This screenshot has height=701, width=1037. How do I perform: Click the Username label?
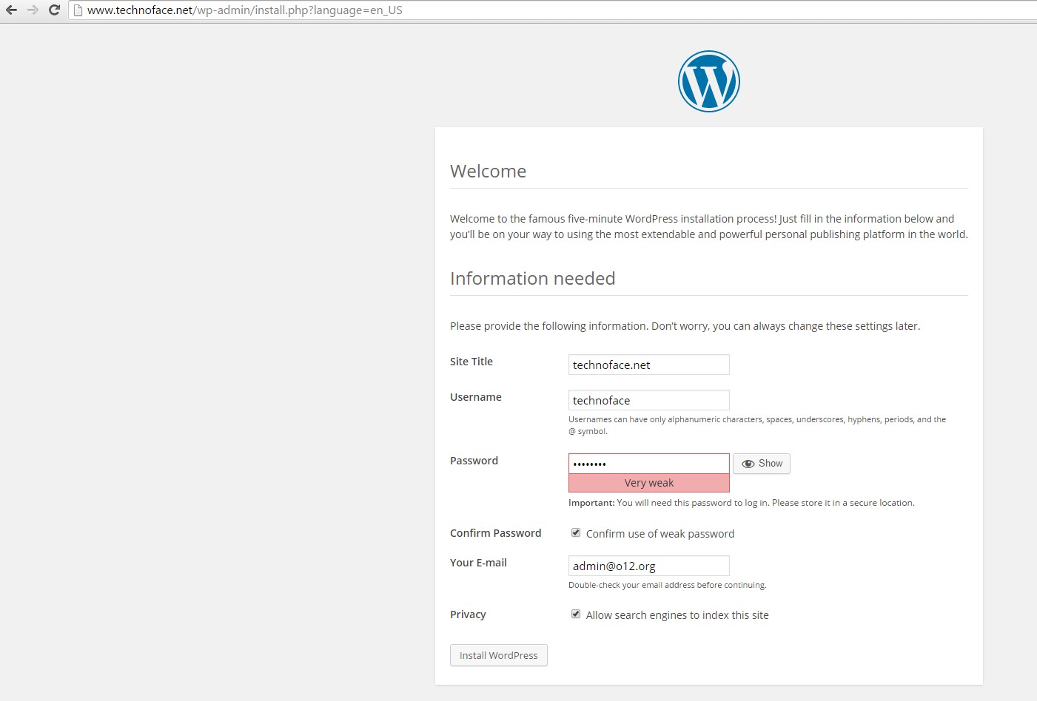click(x=476, y=397)
